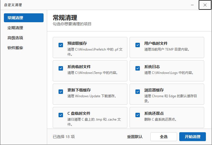Screen dimensions: 212x145
Task: Click the 浏览器缓存 card title
Action: pyautogui.click(x=154, y=90)
